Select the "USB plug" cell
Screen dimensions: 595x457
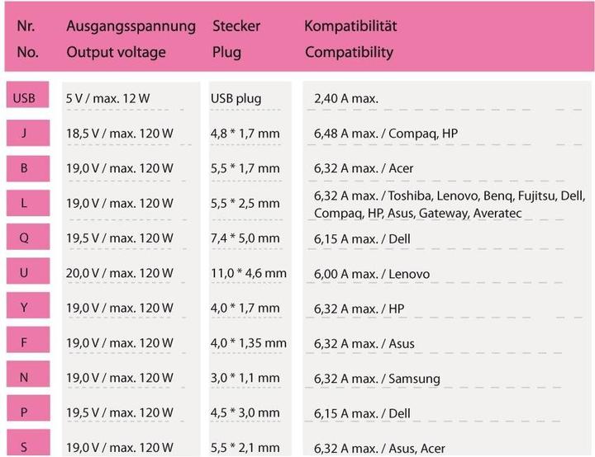point(236,98)
